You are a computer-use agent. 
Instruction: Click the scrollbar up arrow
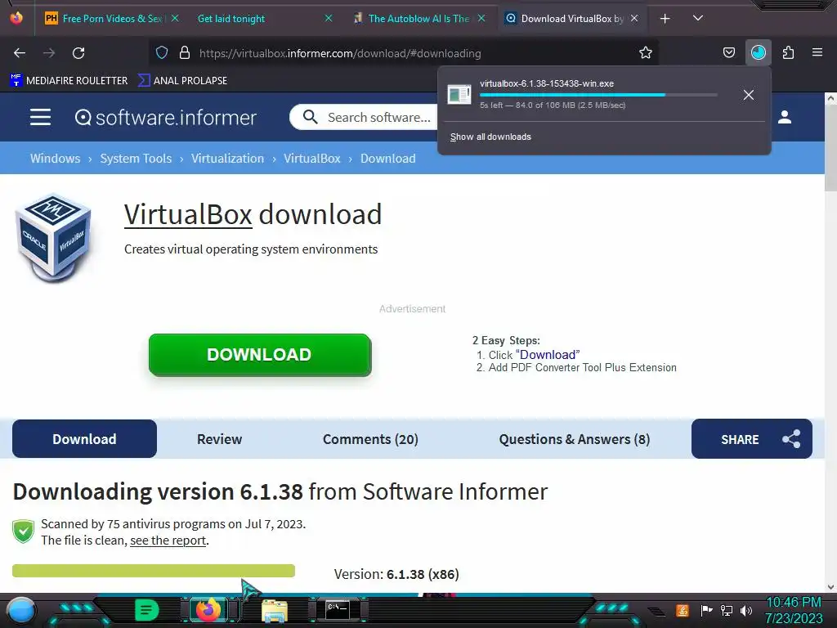click(830, 98)
